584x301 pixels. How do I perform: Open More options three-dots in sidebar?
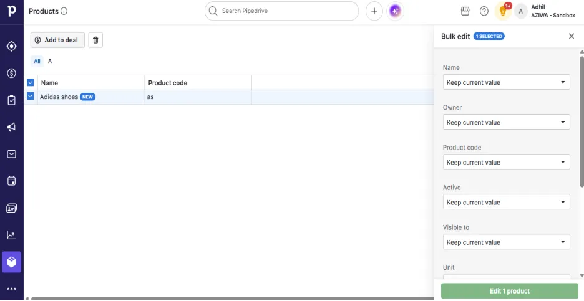click(12, 289)
